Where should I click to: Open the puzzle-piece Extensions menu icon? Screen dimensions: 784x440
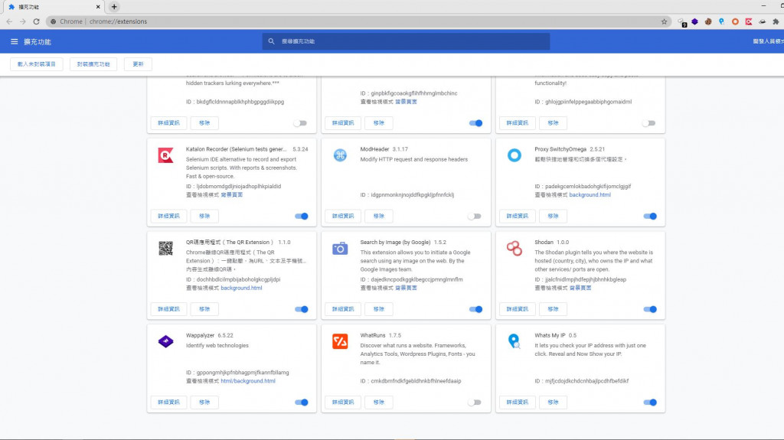776,21
